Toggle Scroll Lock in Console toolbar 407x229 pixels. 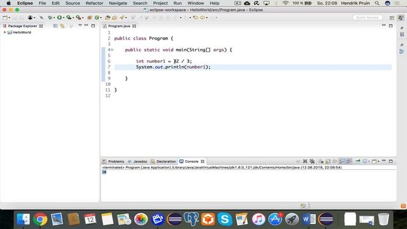tap(328, 161)
